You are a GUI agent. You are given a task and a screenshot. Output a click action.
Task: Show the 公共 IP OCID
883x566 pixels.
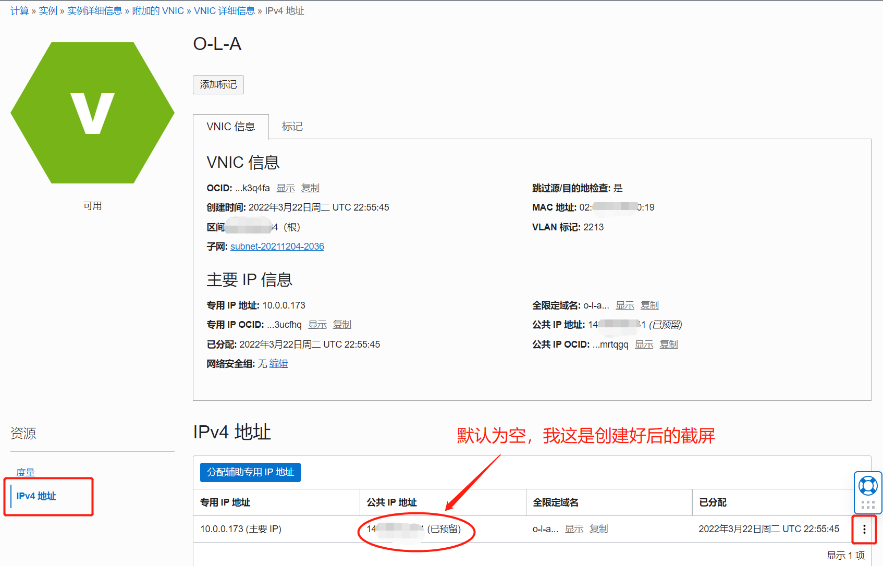tap(644, 344)
